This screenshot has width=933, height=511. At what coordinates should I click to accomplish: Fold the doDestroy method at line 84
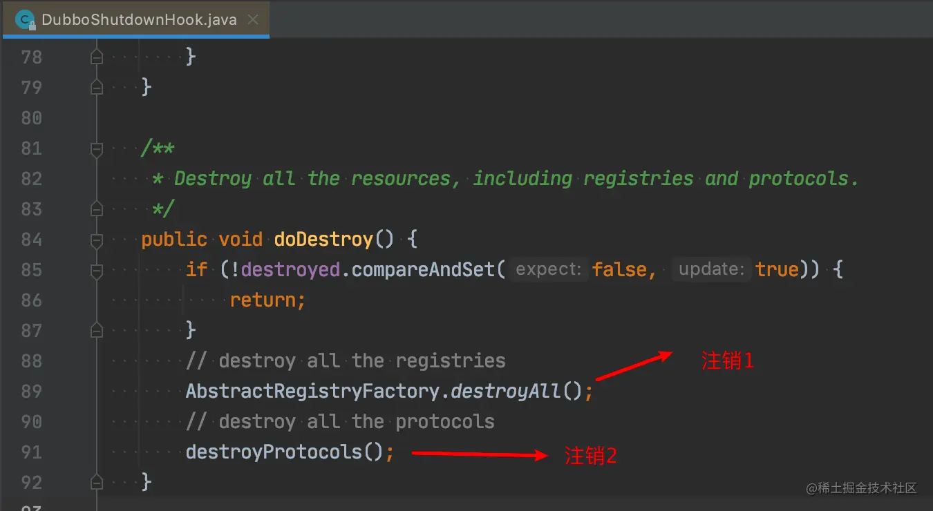pyautogui.click(x=97, y=240)
